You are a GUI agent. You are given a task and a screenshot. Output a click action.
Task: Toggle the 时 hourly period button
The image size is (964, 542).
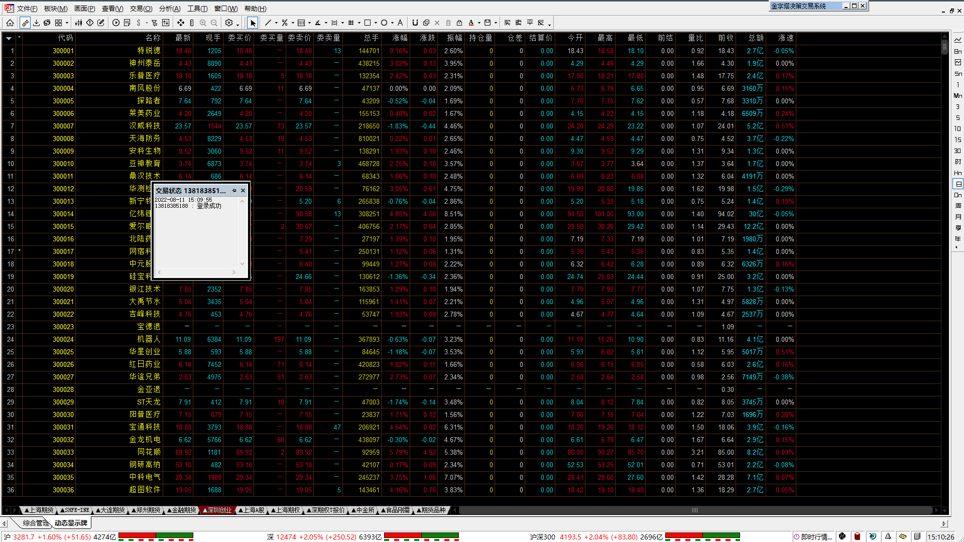(x=958, y=162)
